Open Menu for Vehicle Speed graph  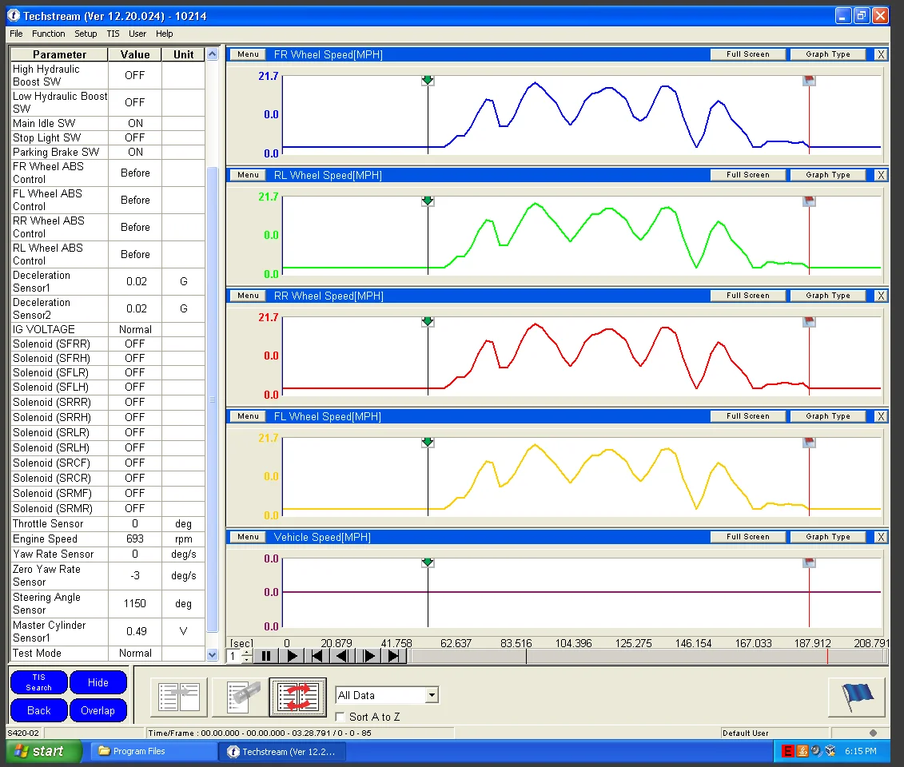pyautogui.click(x=248, y=537)
